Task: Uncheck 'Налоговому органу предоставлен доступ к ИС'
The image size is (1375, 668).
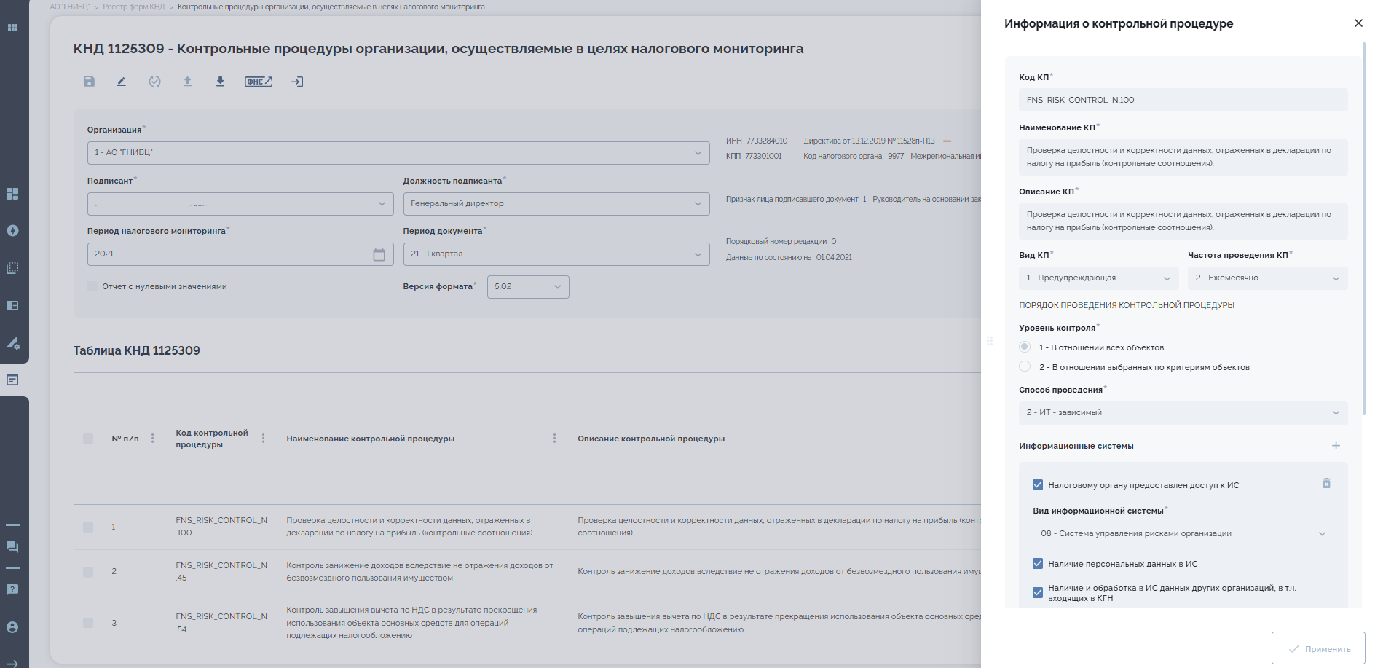Action: click(x=1038, y=484)
